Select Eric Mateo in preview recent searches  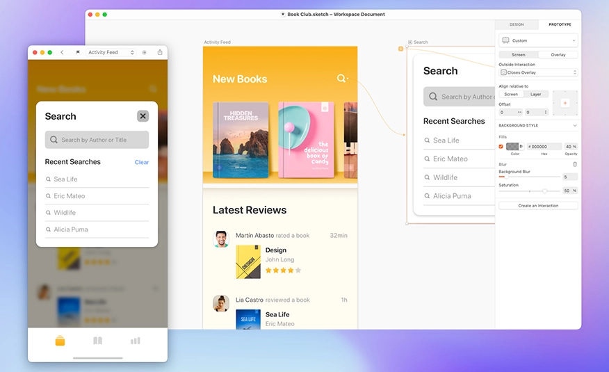pyautogui.click(x=97, y=195)
